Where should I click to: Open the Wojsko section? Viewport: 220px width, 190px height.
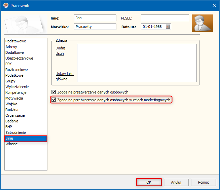point(26,104)
